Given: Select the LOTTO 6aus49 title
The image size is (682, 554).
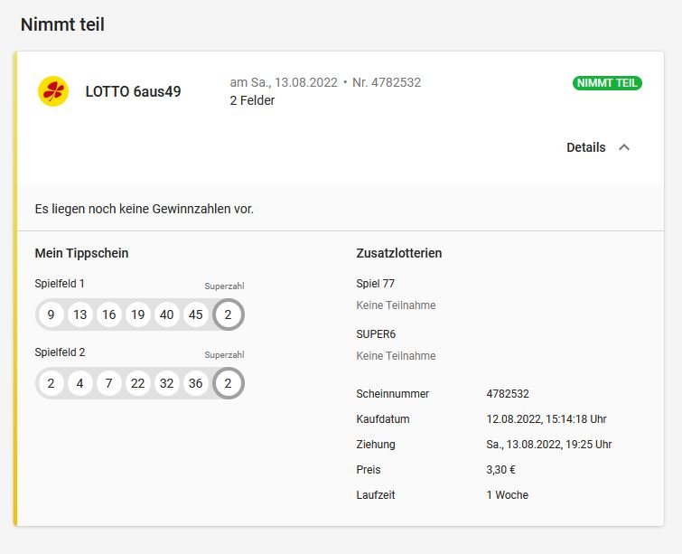Looking at the screenshot, I should coord(133,91).
